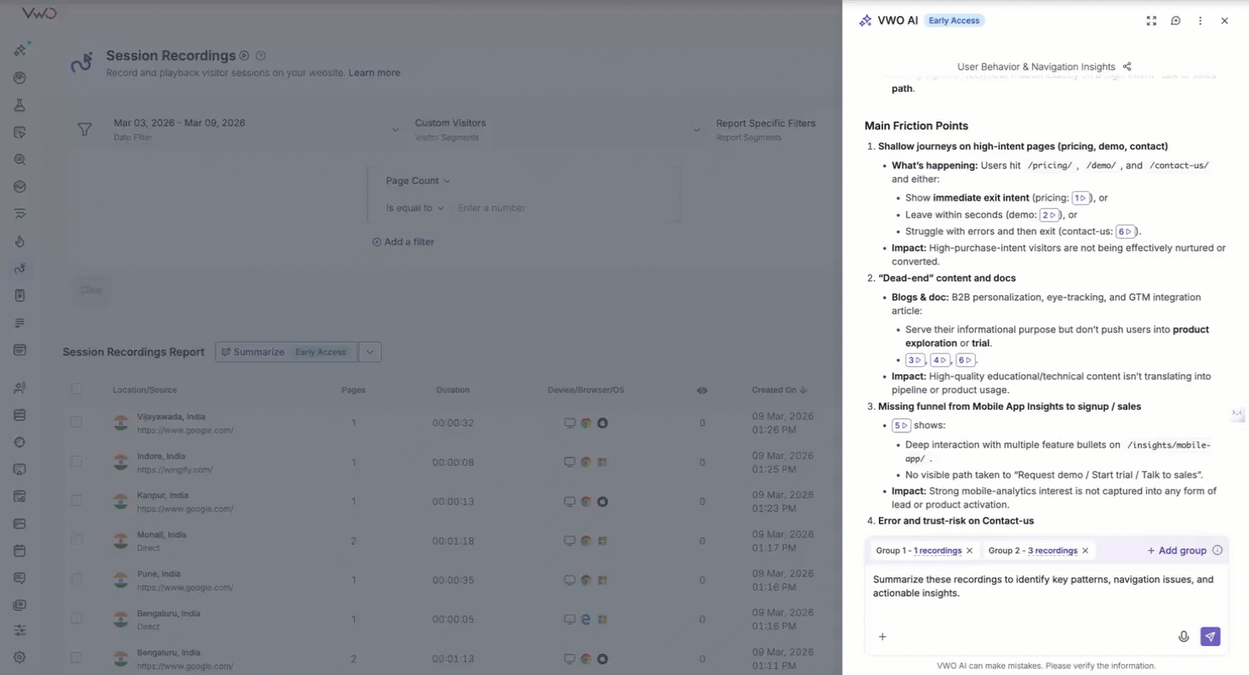Expand the Summarize button dropdown arrow

click(369, 352)
